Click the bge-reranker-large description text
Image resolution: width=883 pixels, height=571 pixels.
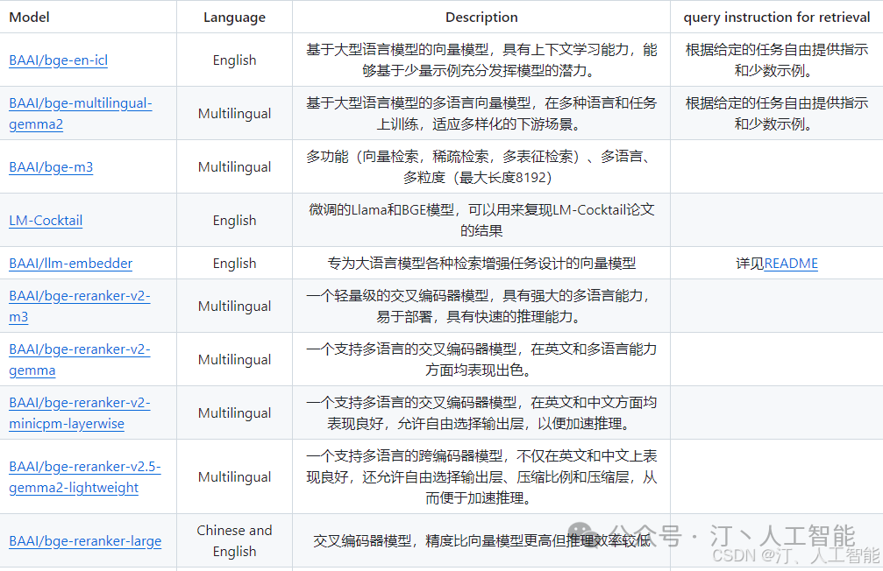(481, 541)
